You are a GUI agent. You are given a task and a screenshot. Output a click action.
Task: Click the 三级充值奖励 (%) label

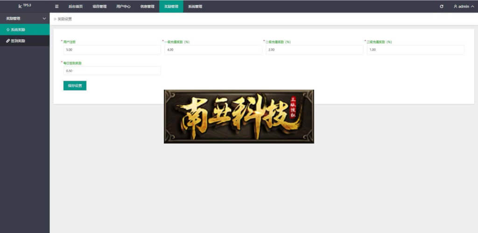379,42
